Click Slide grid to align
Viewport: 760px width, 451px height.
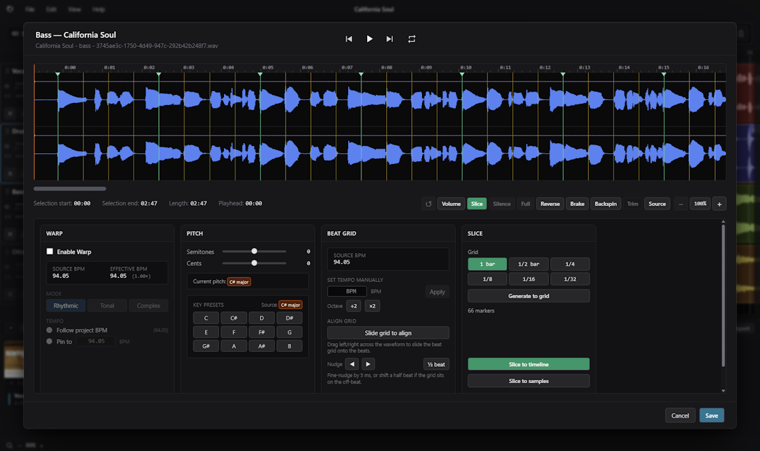[387, 333]
